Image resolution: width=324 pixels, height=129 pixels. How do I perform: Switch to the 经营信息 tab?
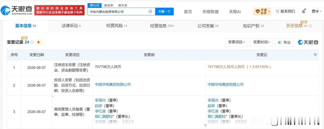162,26
